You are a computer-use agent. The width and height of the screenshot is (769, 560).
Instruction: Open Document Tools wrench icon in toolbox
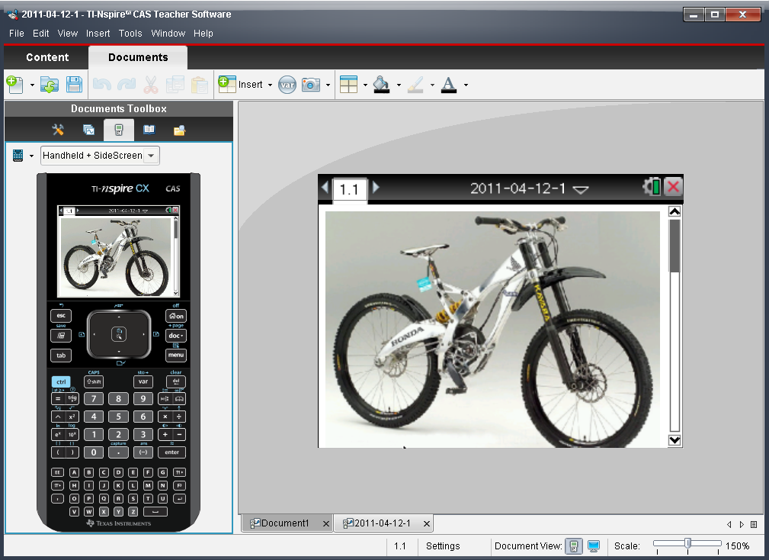(58, 130)
